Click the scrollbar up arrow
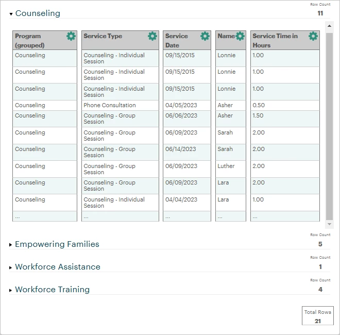Viewport: 340px width, 335px height. [329, 26]
